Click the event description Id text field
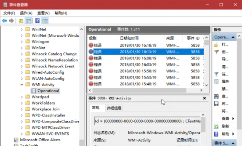 coord(147,121)
